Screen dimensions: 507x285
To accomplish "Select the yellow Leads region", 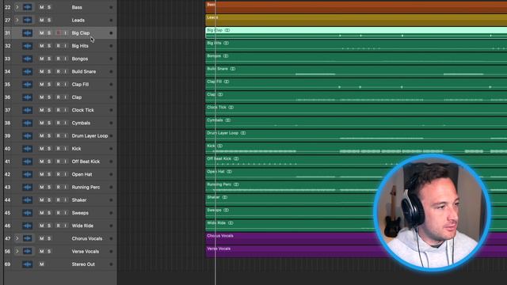I will pyautogui.click(x=356, y=20).
